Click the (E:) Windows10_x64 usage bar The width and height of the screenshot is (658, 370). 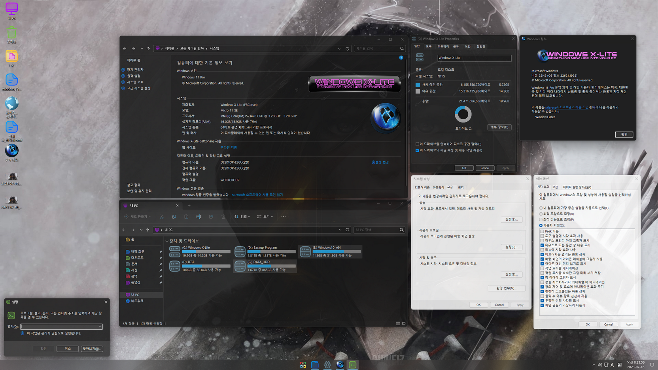pos(337,251)
